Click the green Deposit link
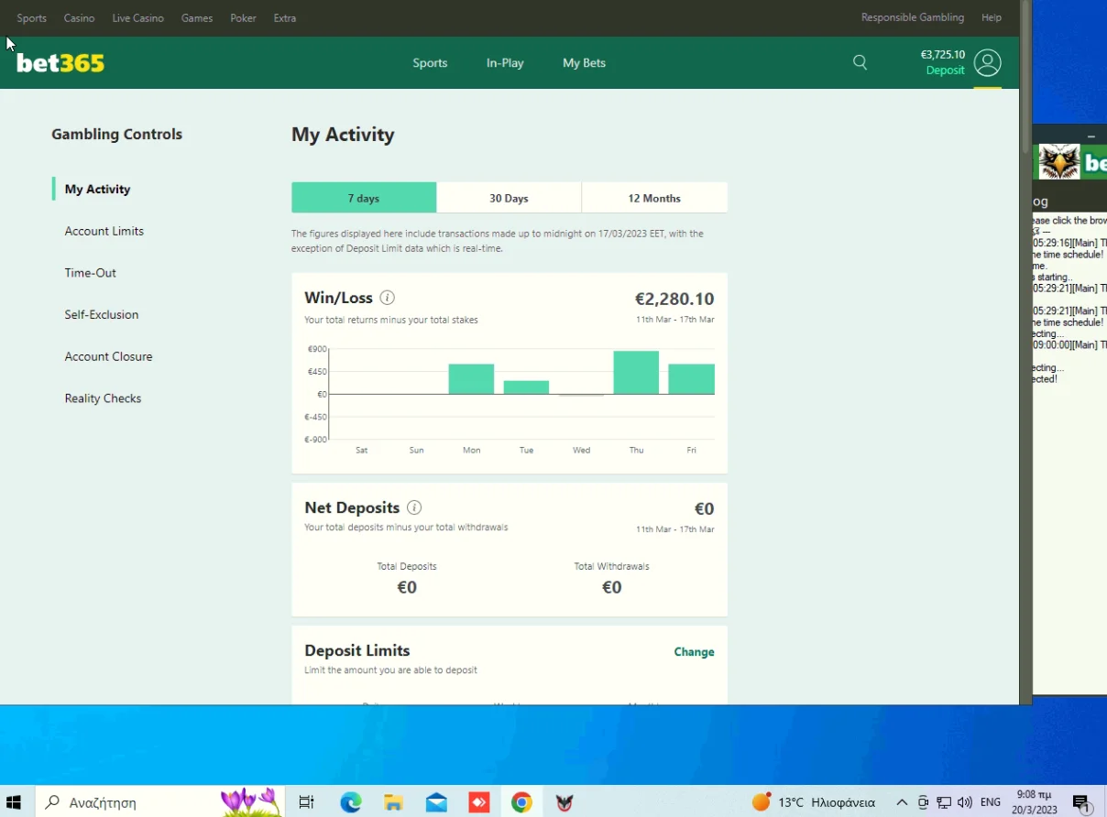1107x817 pixels. tap(945, 71)
